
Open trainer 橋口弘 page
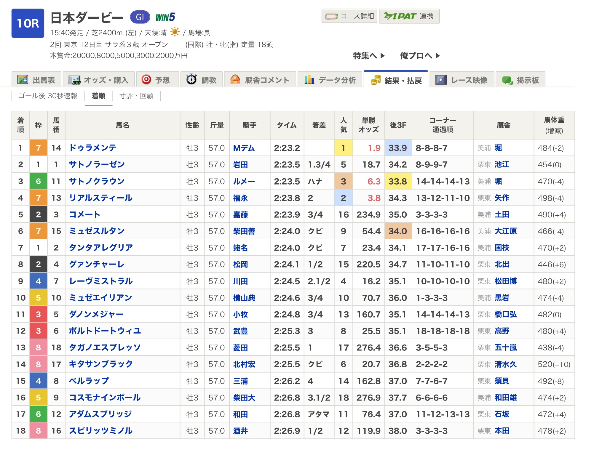(506, 314)
